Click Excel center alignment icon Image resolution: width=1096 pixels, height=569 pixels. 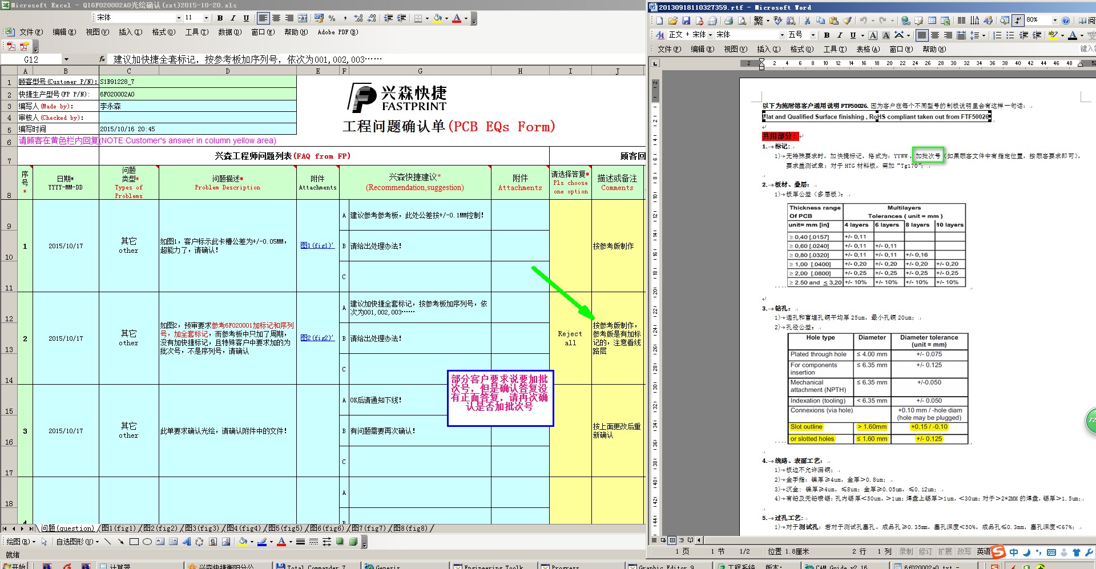pos(276,18)
